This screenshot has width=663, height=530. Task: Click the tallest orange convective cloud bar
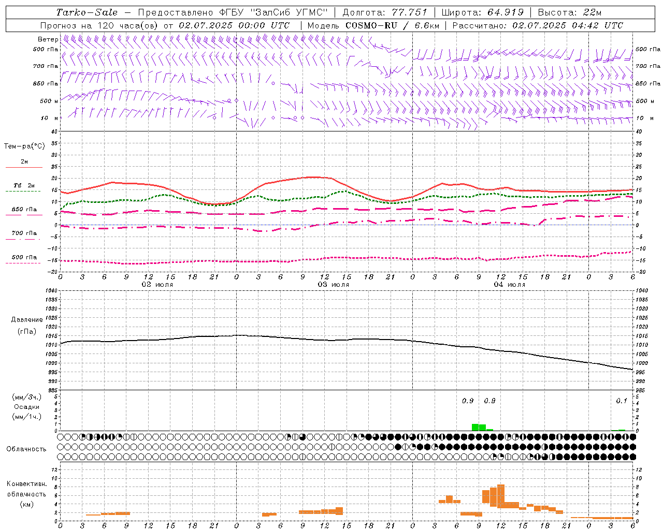(x=500, y=496)
